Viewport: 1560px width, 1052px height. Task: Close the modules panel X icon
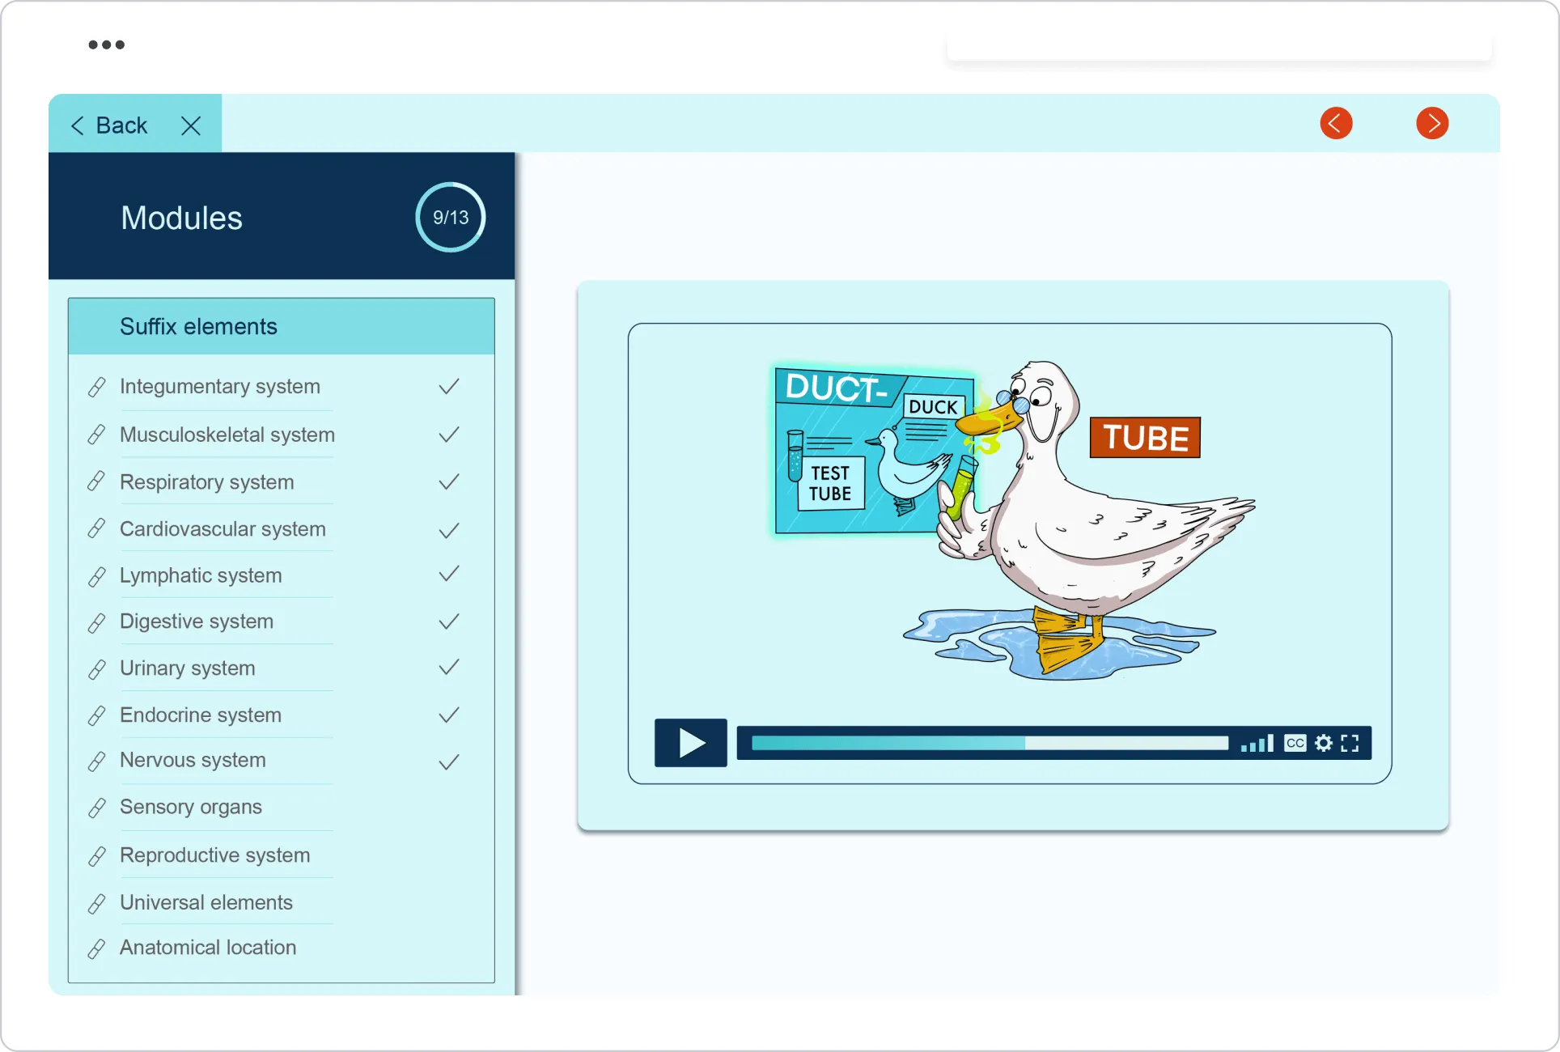[191, 125]
